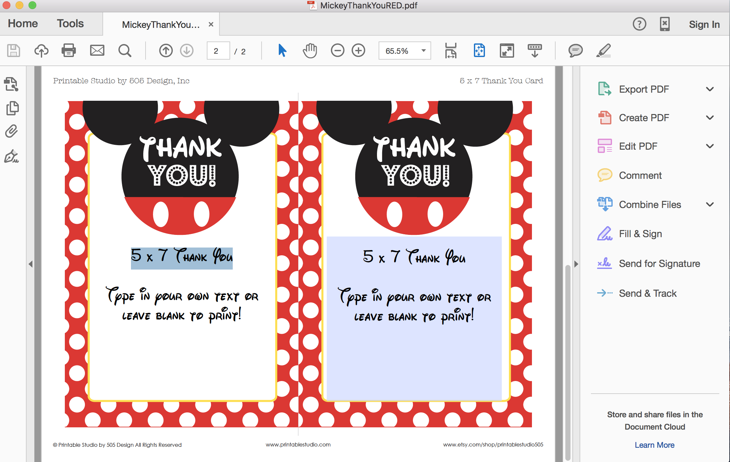Screen dimensions: 730x462
Task: Click the Learn More link
Action: [x=654, y=445]
